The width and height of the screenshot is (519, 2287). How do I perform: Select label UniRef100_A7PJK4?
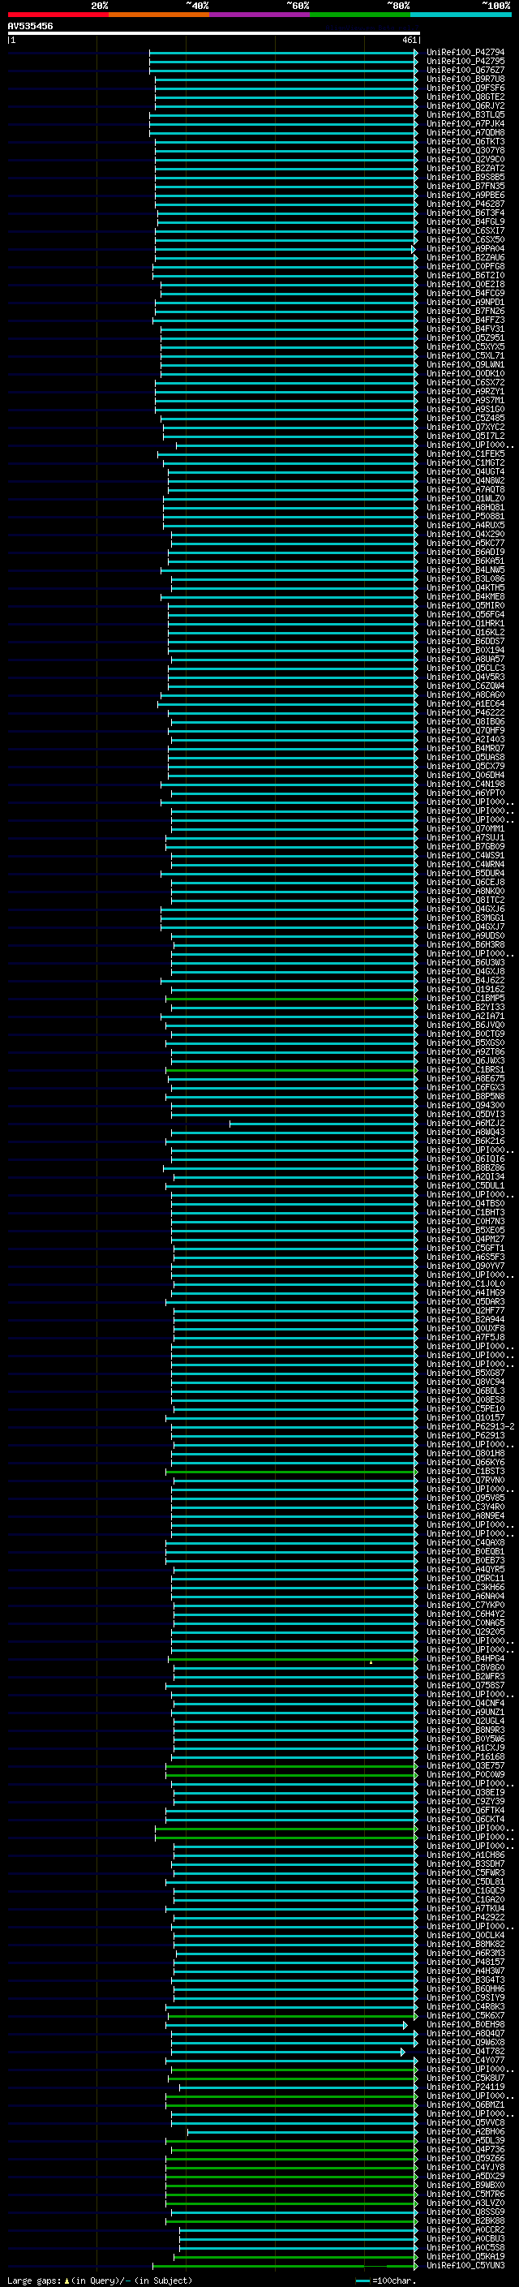[x=465, y=123]
